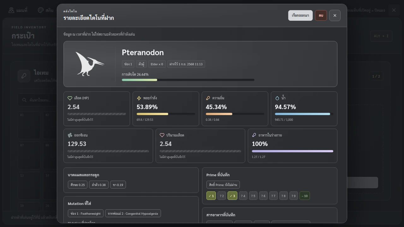The width and height of the screenshot is (404, 227).
Task: Click the map pin icon beside แผนที่
Action: click(11, 10)
